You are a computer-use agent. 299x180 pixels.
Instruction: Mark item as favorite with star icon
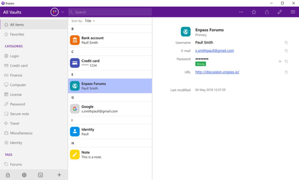coord(254,12)
